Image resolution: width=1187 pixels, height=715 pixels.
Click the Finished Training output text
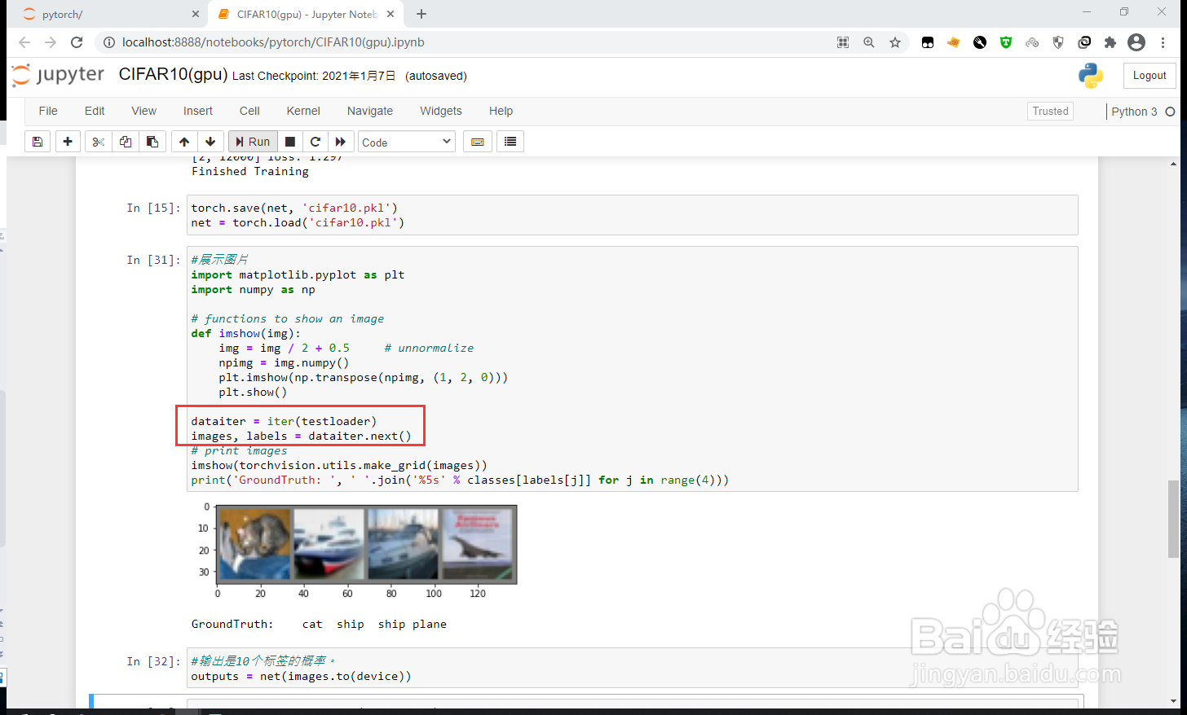[x=250, y=171]
